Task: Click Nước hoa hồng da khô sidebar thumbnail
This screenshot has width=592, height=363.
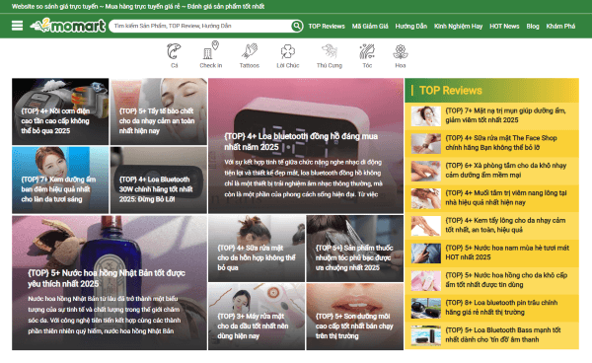Action: pos(426,281)
